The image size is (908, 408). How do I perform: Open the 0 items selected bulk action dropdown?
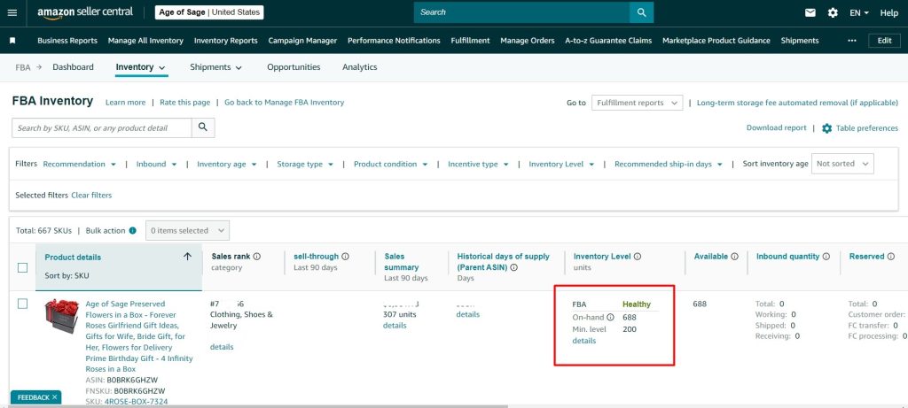[188, 231]
